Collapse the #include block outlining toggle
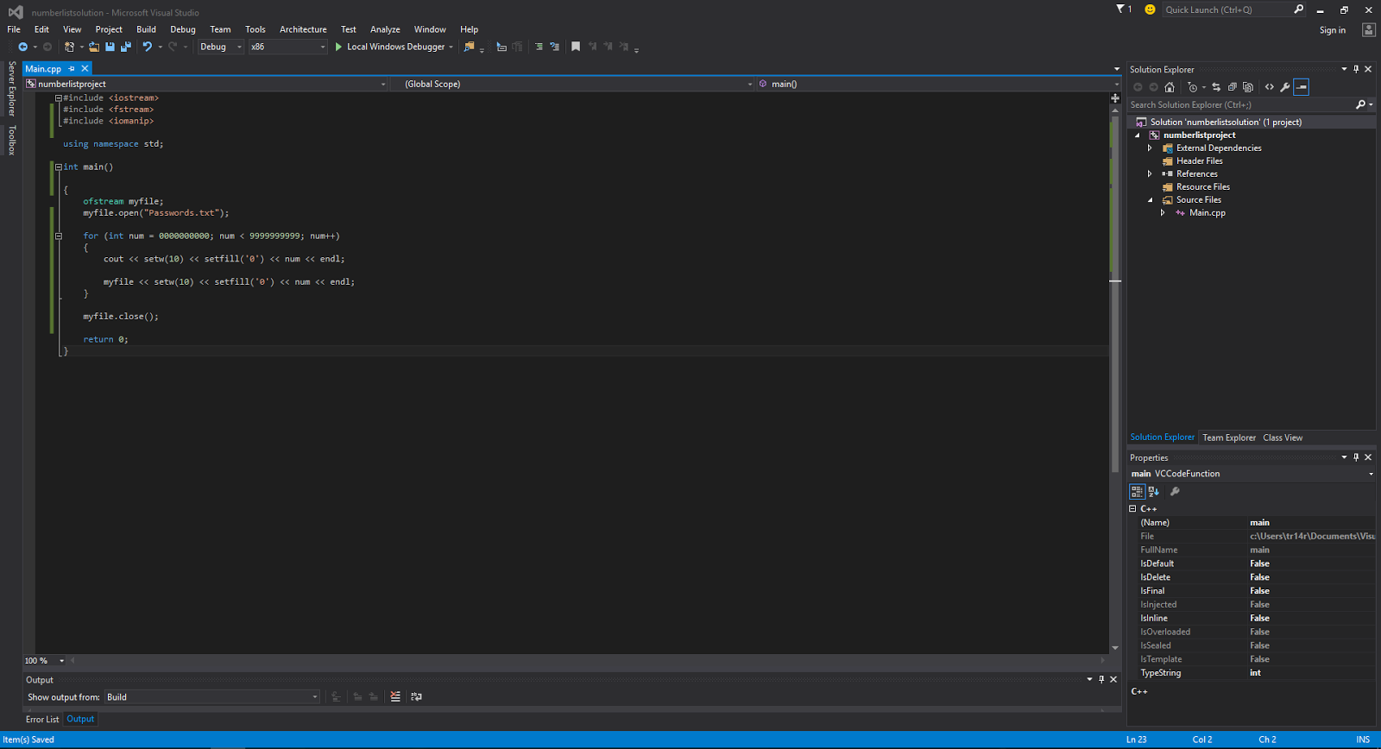1381x749 pixels. pyautogui.click(x=59, y=98)
